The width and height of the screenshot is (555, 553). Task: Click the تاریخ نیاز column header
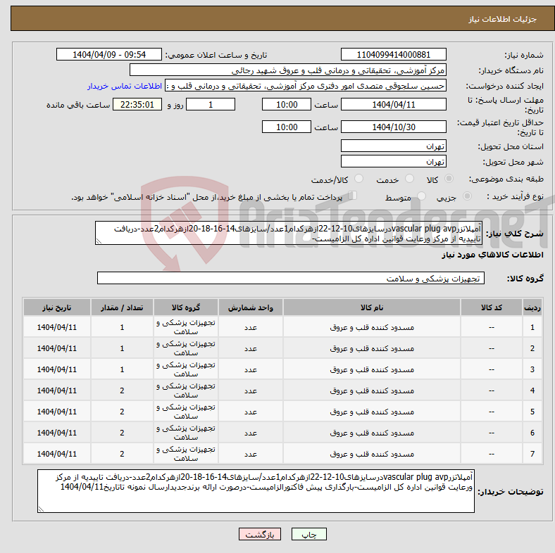(x=57, y=307)
